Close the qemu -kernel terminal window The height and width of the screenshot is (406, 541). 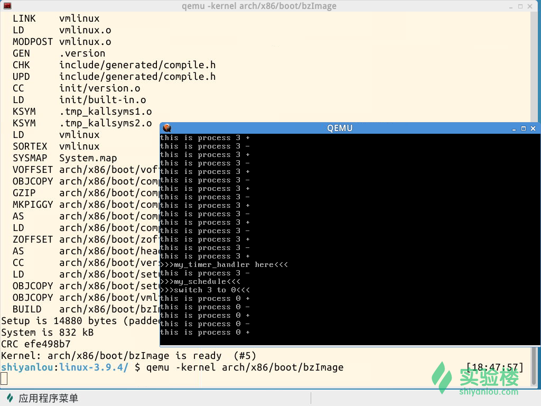click(x=530, y=6)
